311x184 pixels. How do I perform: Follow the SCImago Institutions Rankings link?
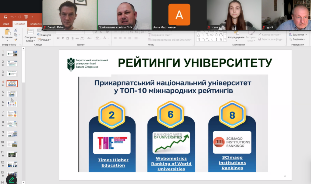click(232, 162)
